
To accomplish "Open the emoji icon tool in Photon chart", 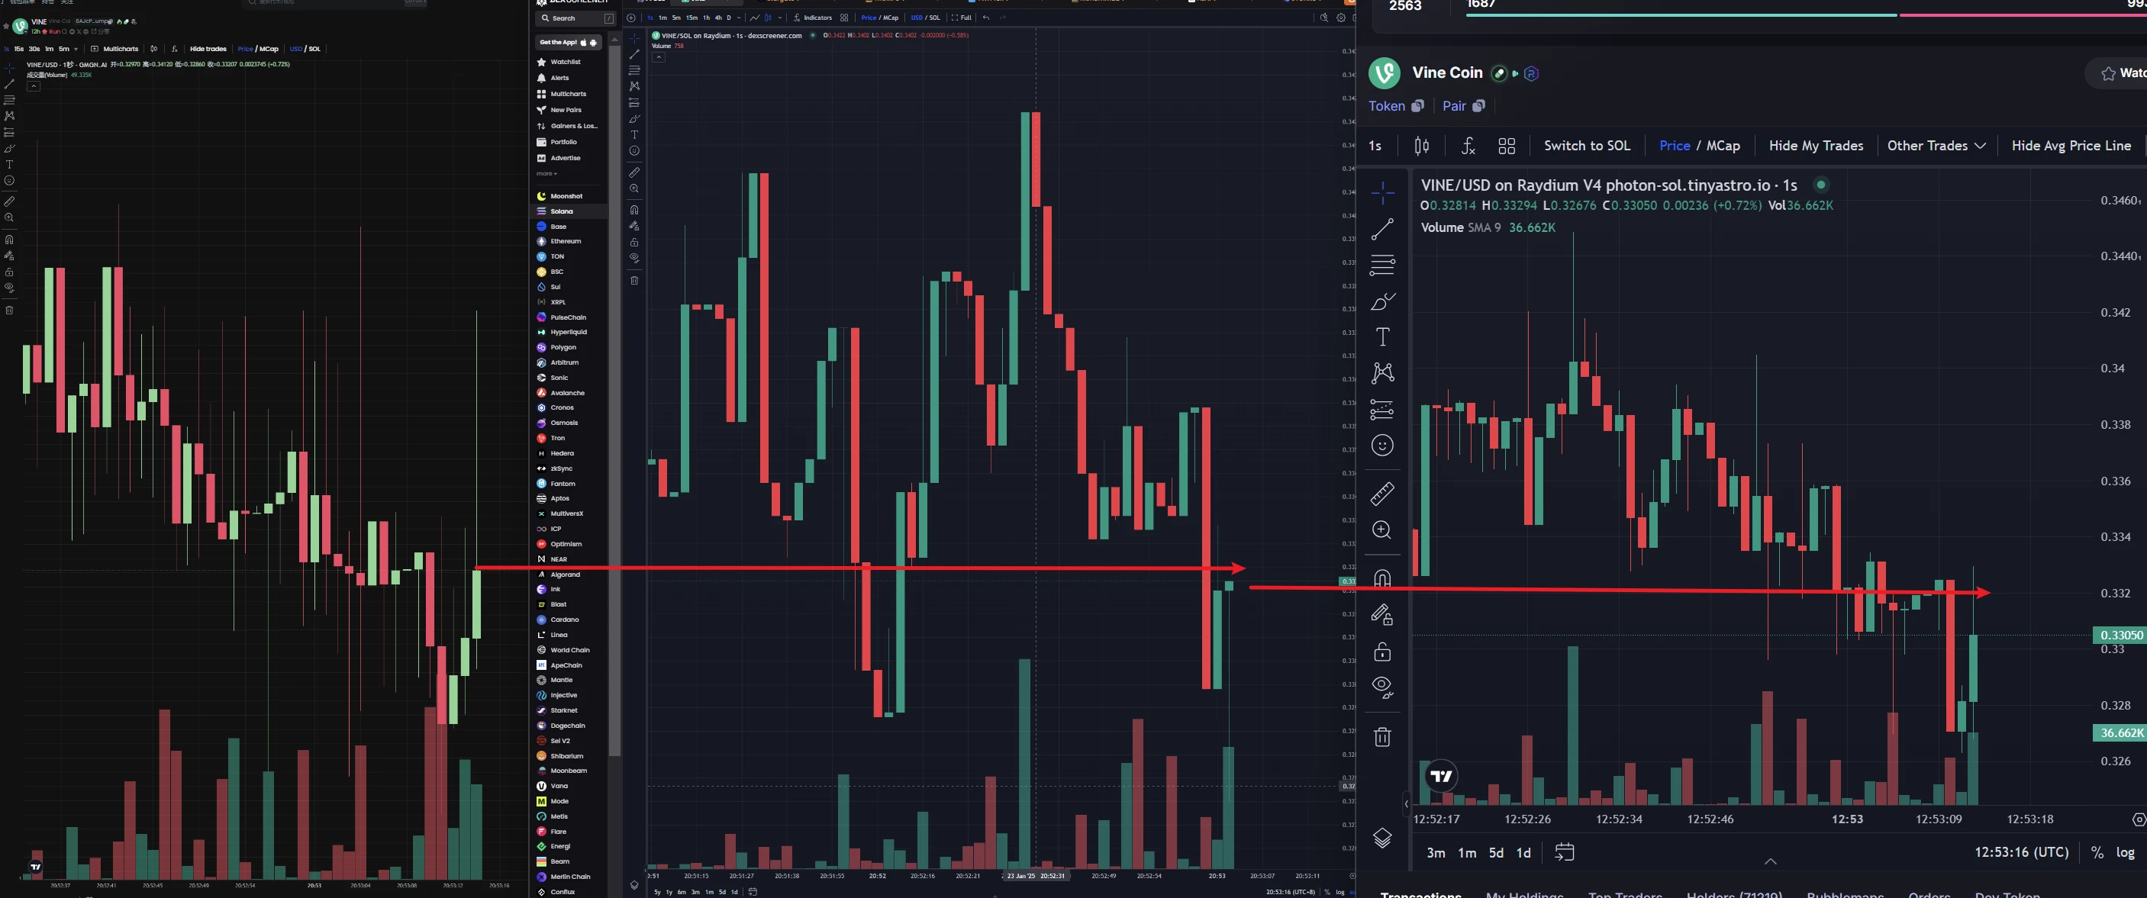I will coord(1382,446).
